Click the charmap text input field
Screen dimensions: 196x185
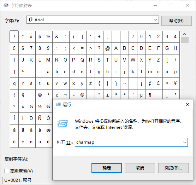(x=129, y=142)
